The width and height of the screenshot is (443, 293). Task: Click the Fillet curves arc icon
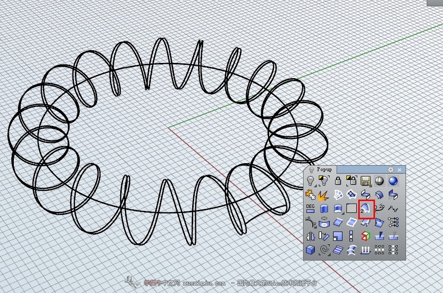[310, 222]
